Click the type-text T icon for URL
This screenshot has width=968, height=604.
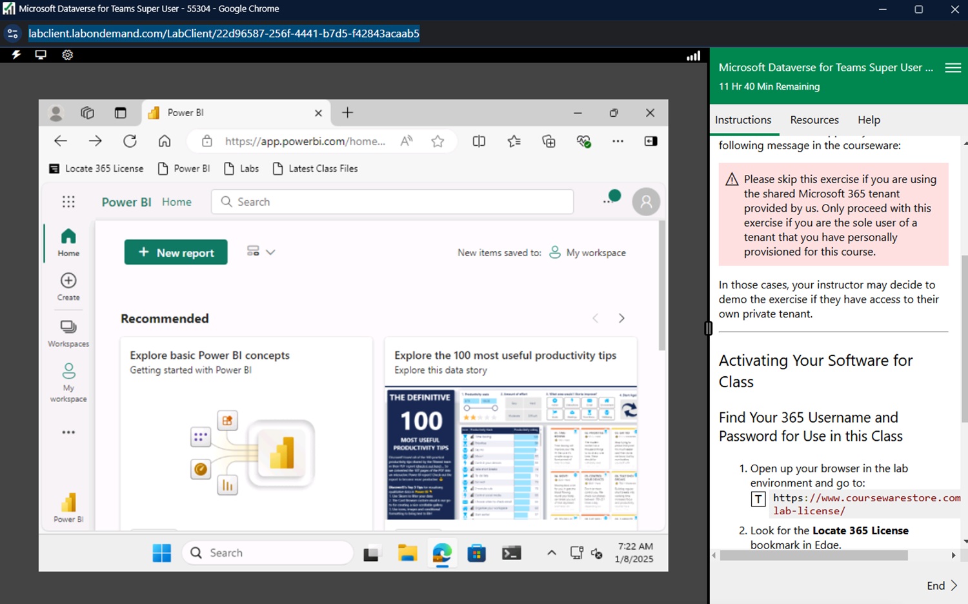click(758, 499)
